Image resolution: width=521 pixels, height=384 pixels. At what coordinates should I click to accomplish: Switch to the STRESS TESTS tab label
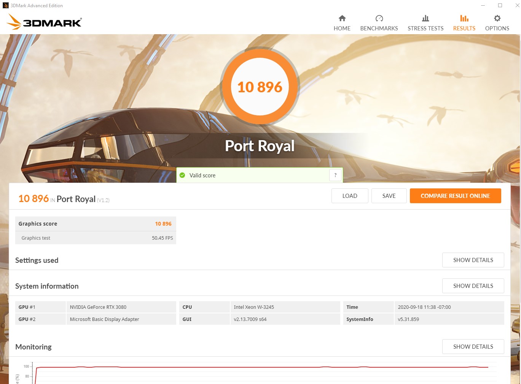point(425,28)
